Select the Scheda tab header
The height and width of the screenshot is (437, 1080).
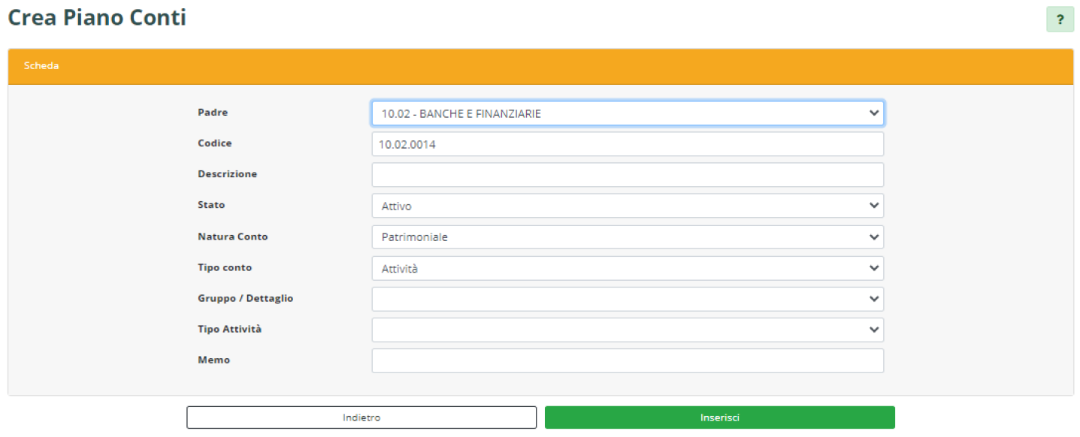point(41,66)
